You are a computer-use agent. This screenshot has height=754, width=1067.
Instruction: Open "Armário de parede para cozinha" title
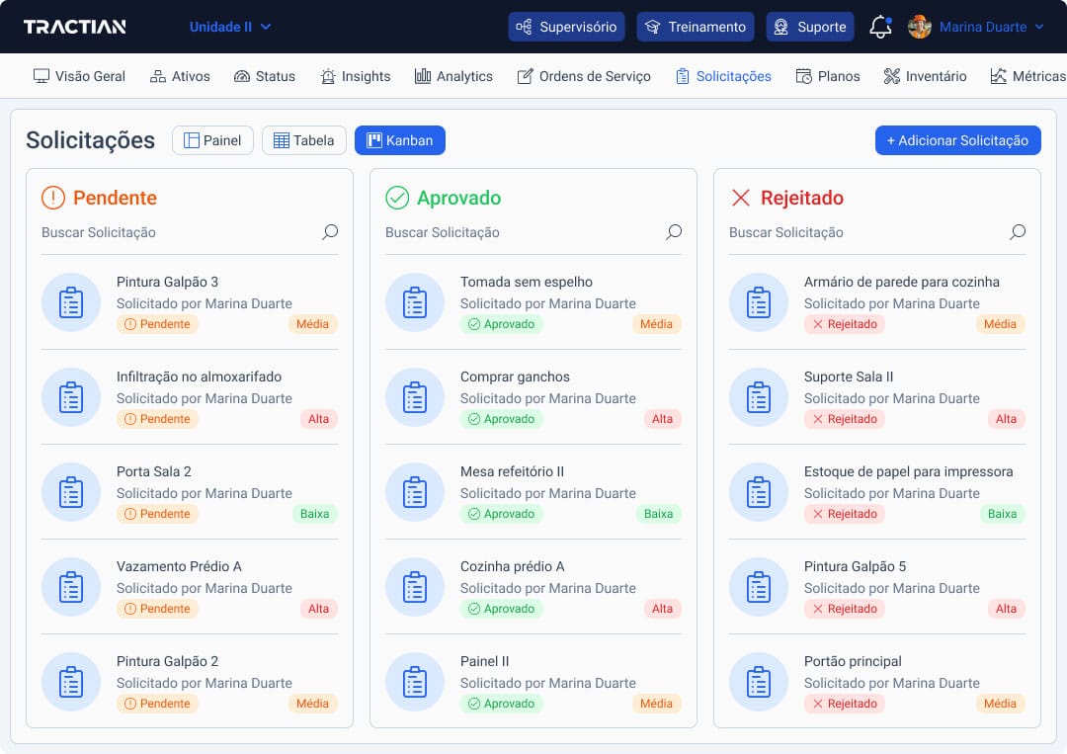point(902,282)
